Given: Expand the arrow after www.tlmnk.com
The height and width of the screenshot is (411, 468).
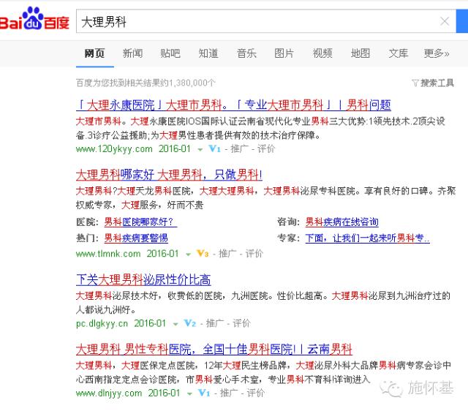Looking at the screenshot, I should 188,254.
